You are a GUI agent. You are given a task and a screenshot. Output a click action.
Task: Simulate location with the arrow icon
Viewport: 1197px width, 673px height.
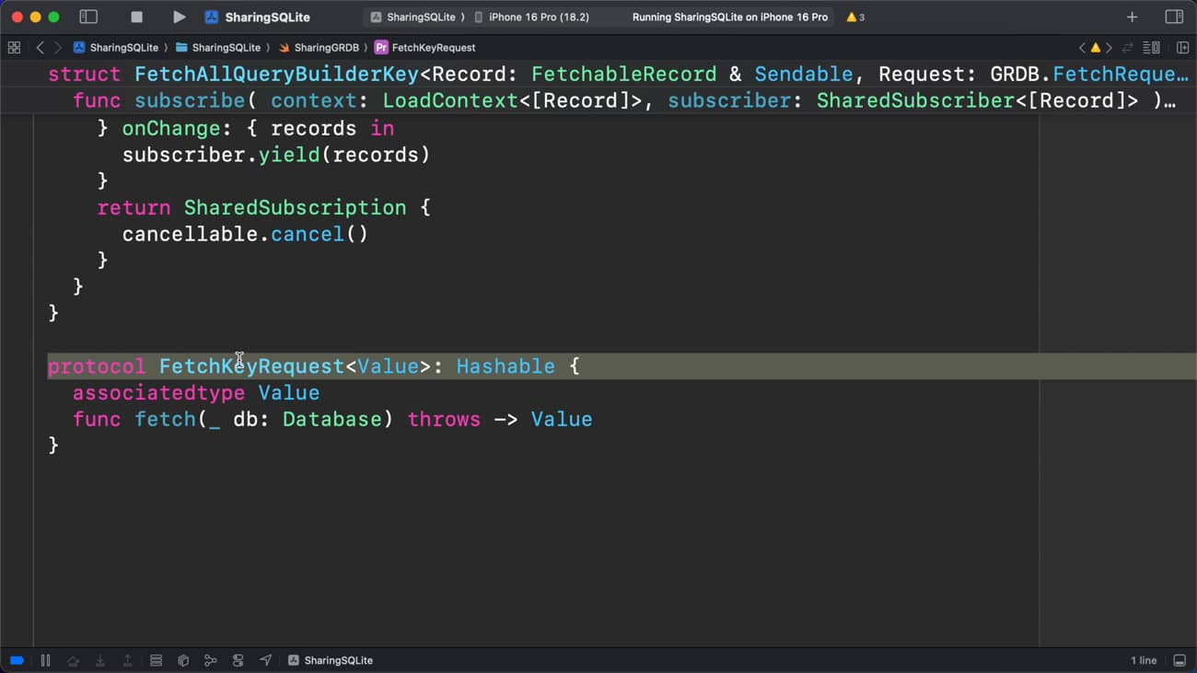point(266,660)
